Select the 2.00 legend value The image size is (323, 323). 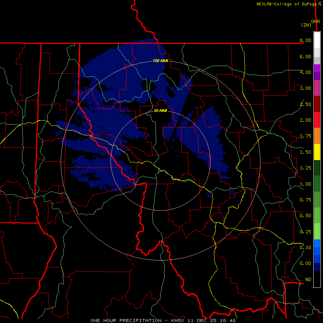(305, 120)
